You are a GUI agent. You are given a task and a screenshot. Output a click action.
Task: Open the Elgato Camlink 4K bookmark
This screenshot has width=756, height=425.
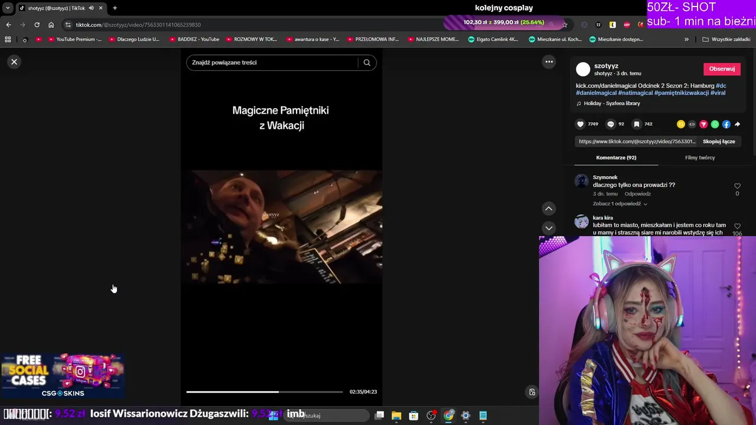tap(493, 40)
